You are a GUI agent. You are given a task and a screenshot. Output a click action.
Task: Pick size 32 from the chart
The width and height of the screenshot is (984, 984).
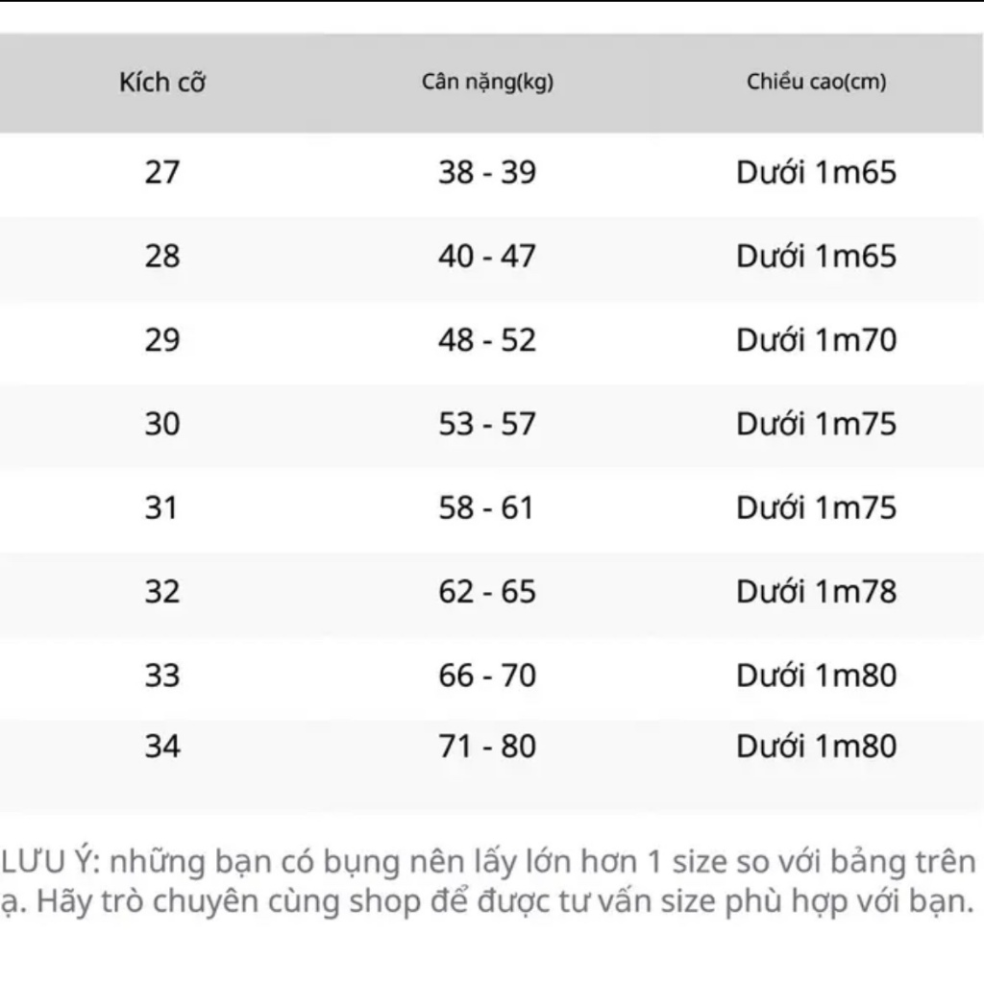(x=162, y=591)
